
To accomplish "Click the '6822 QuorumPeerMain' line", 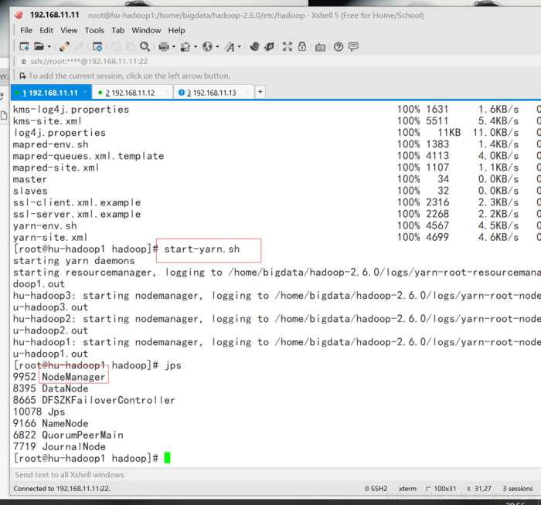I will [68, 435].
